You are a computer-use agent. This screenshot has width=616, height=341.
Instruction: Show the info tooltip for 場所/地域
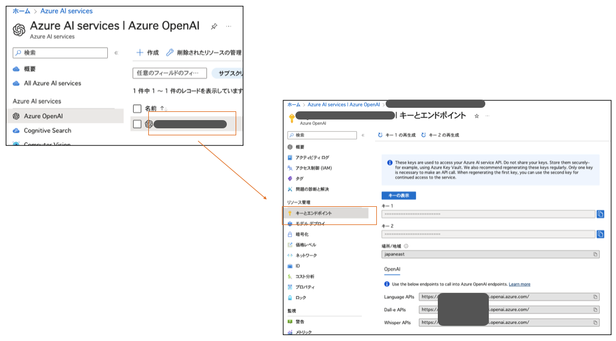point(406,246)
